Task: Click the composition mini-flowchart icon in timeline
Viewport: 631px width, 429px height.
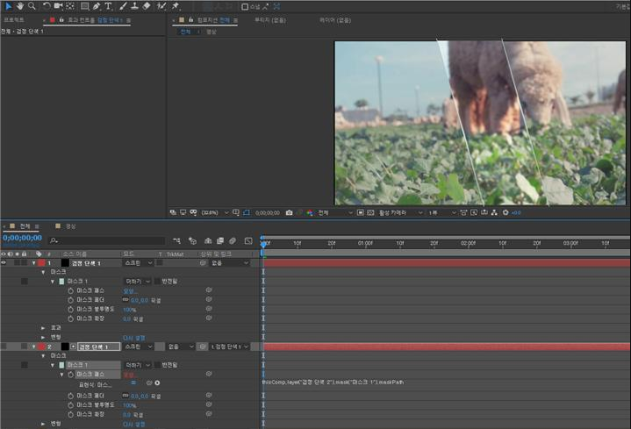Action: (x=176, y=240)
